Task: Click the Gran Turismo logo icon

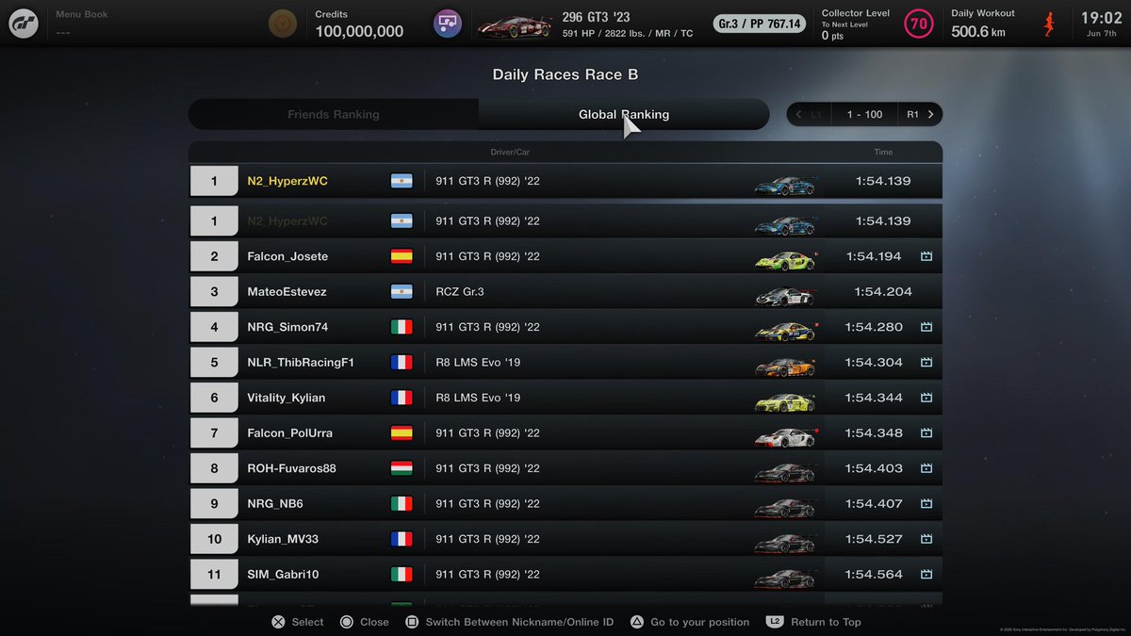Action: pos(24,24)
